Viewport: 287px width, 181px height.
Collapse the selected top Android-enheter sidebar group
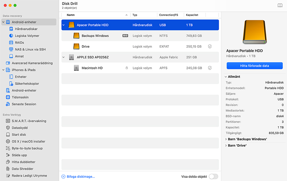click(3, 22)
